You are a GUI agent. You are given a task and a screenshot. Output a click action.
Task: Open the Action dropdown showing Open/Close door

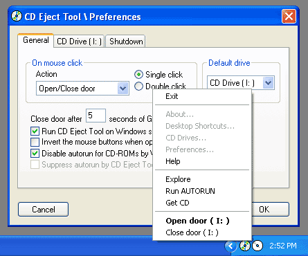tap(82, 89)
